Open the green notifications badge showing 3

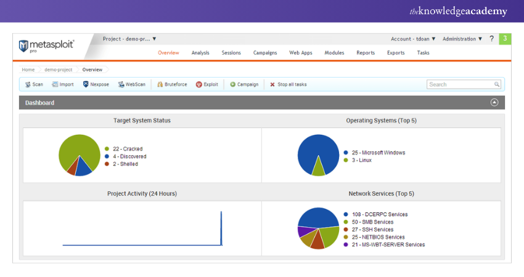tap(505, 39)
